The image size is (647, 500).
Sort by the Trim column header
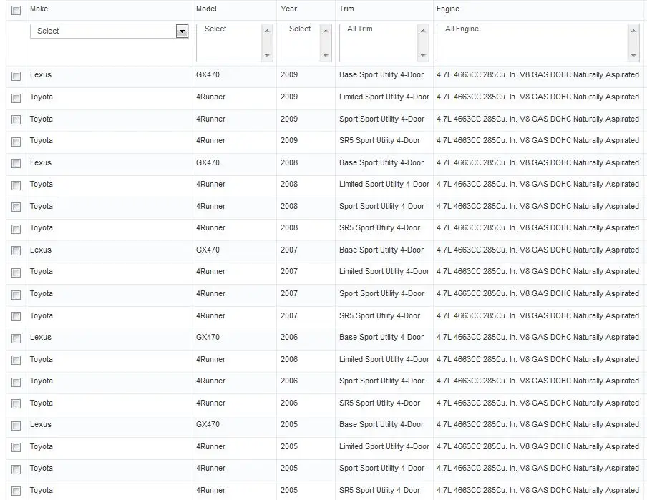coord(346,9)
